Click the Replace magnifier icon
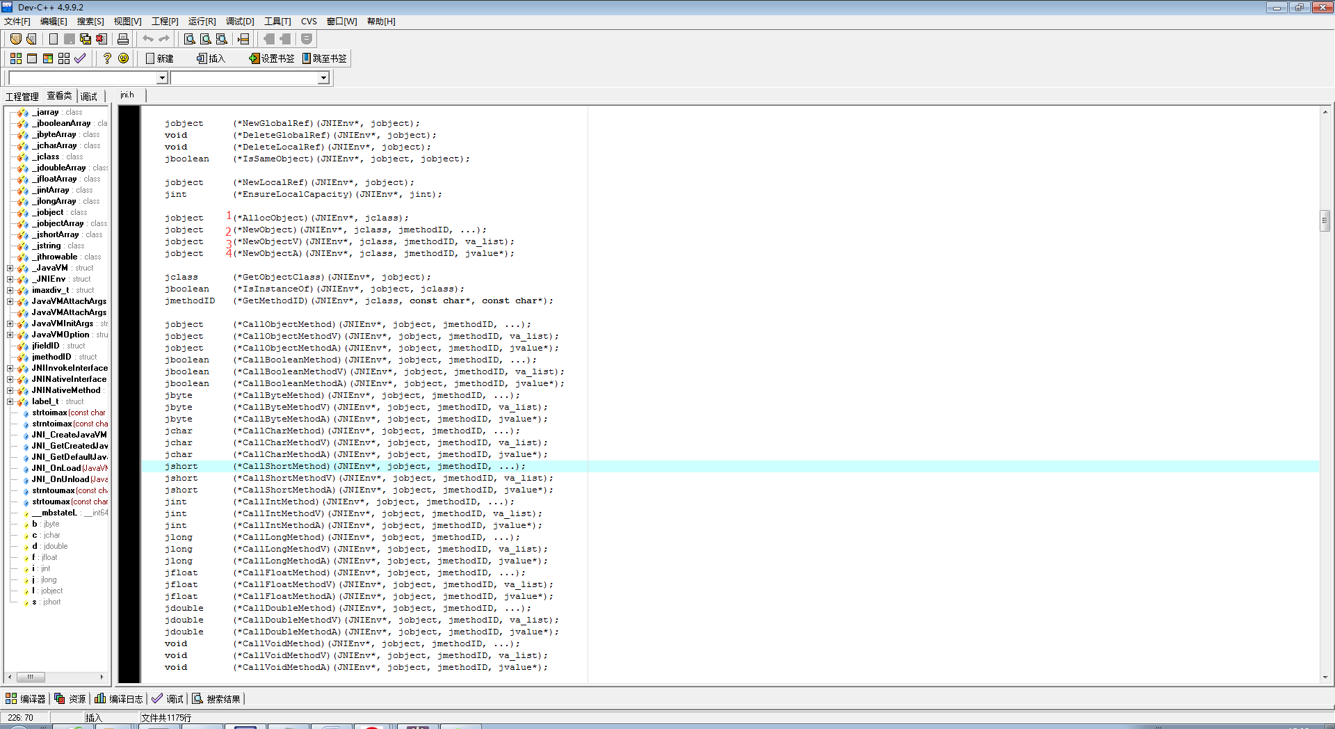1335x729 pixels. pyautogui.click(x=205, y=39)
